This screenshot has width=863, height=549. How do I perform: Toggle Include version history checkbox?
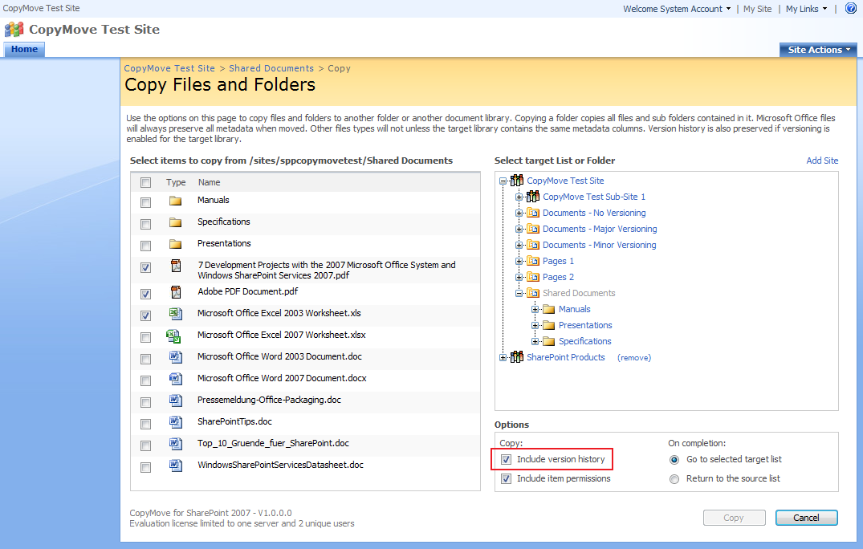pyautogui.click(x=506, y=459)
